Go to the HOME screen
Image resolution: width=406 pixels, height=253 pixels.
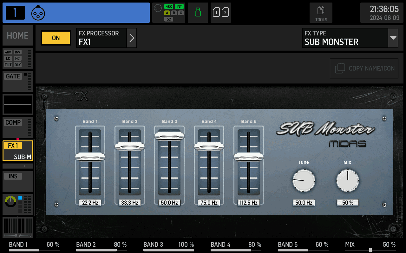[18, 35]
